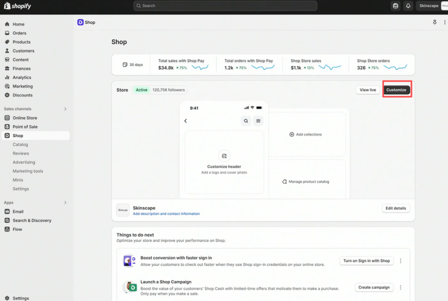
Task: Click the Shopify logo
Action: [x=18, y=6]
